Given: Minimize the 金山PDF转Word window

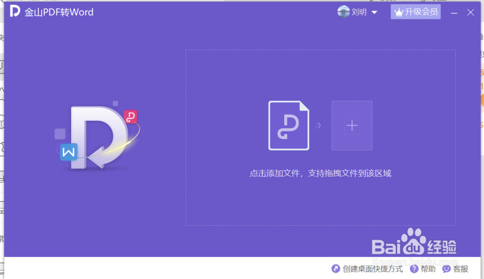Looking at the screenshot, I should click(x=454, y=13).
